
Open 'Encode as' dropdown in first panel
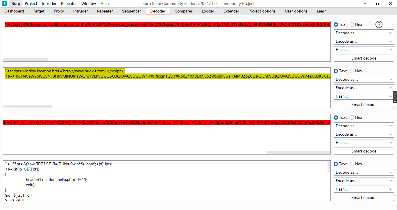364,41
